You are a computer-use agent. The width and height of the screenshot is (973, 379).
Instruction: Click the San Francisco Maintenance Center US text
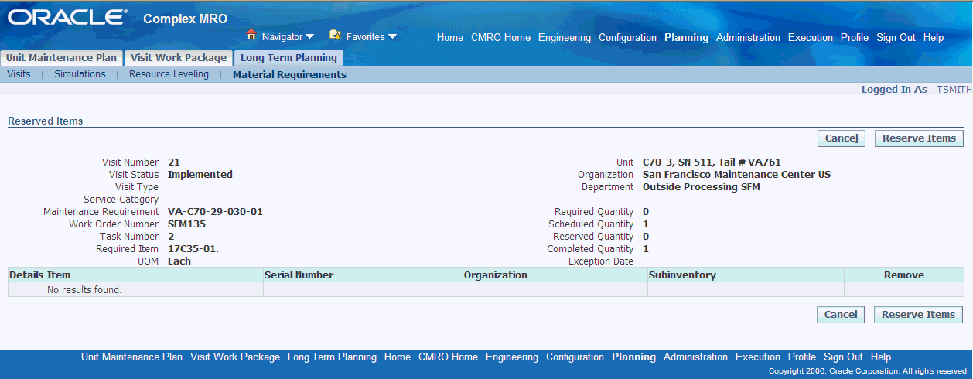coord(736,175)
